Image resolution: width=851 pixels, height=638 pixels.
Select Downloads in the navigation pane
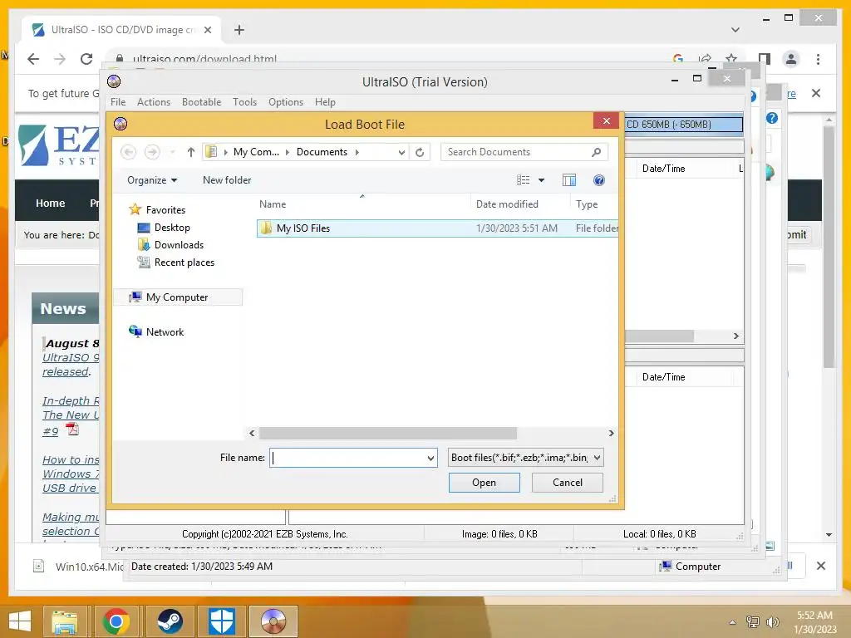[x=179, y=245]
